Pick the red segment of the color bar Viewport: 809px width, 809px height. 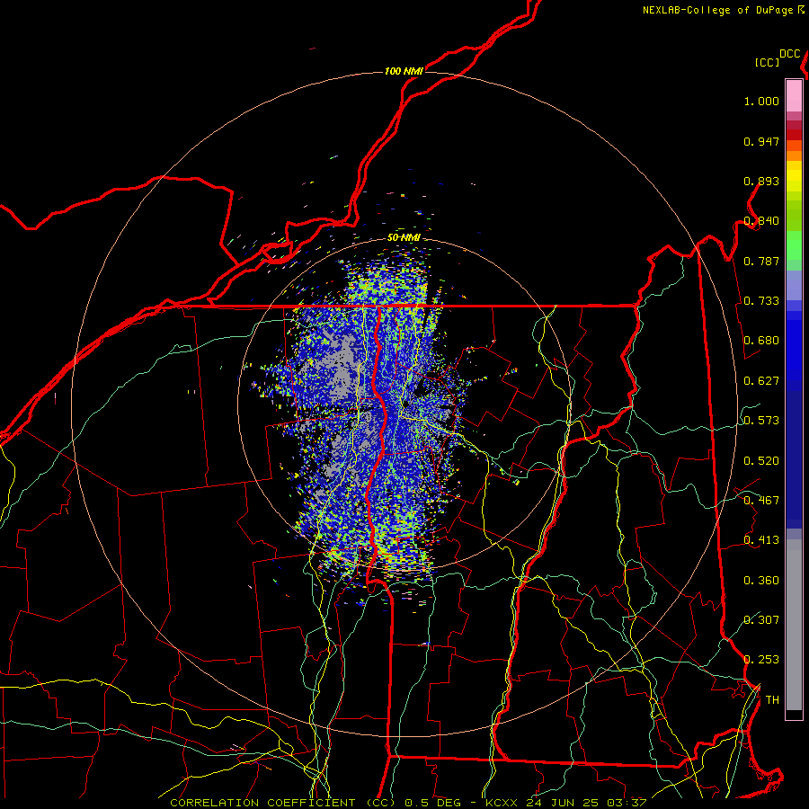click(x=794, y=135)
